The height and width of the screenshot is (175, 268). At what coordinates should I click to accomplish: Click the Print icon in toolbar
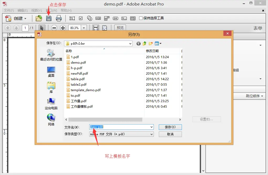point(59,18)
